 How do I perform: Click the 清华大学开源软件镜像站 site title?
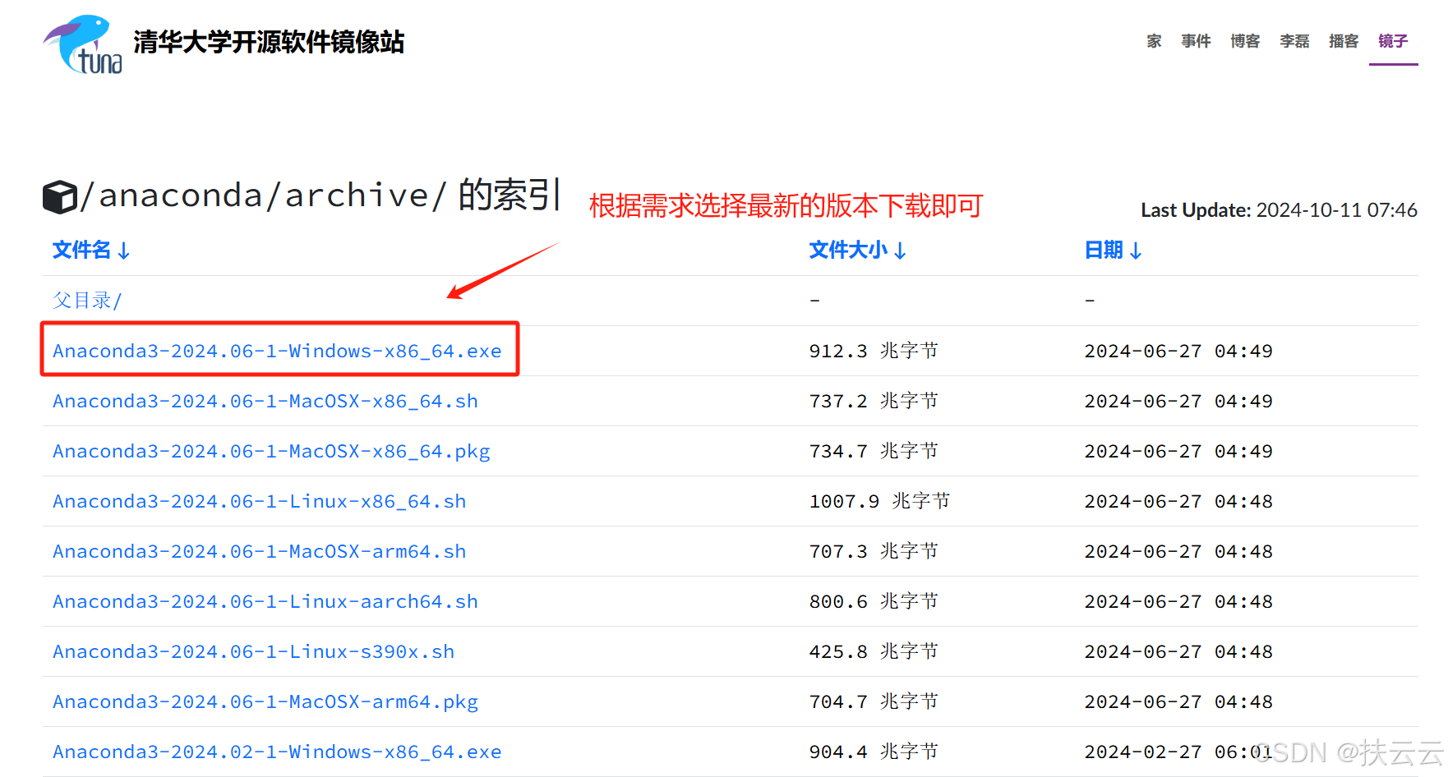269,42
